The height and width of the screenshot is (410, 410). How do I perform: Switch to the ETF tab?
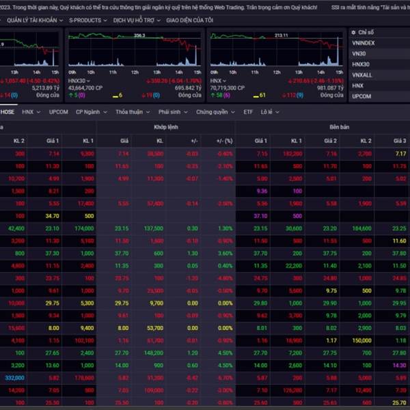[248, 112]
